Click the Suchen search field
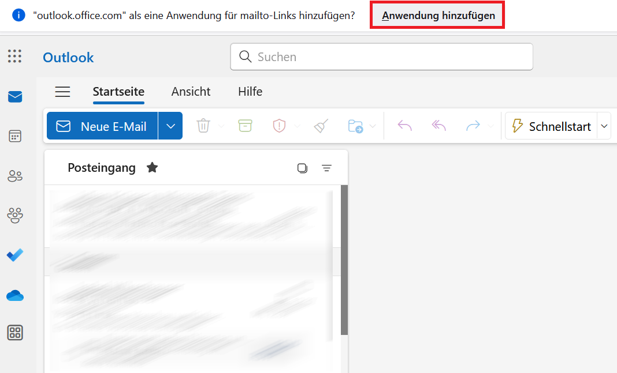 point(382,57)
